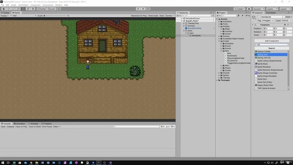Click the Game view Scale slider
The image size is (293, 165).
(55, 16)
